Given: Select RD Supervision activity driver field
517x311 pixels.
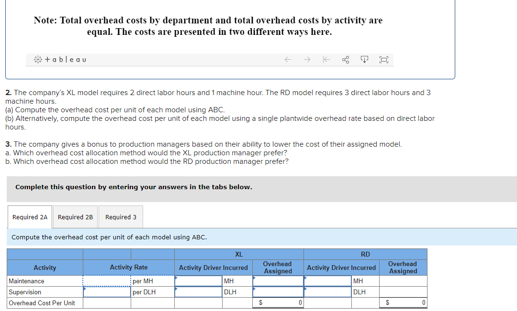Looking at the screenshot, I should point(328,292).
